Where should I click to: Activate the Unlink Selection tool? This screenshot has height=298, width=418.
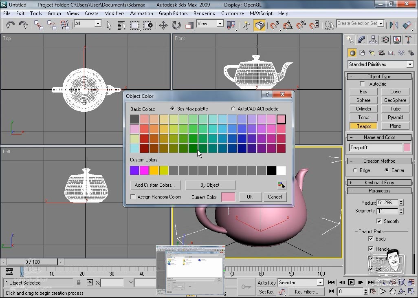click(x=52, y=25)
